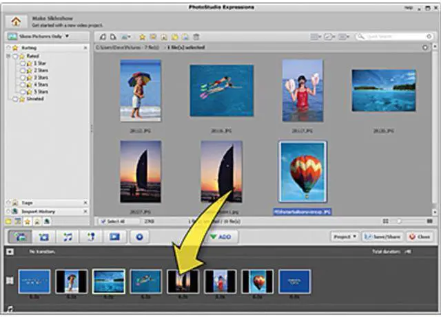Check the 3 Stars filter checkbox
441x317 pixels.
coord(23,78)
